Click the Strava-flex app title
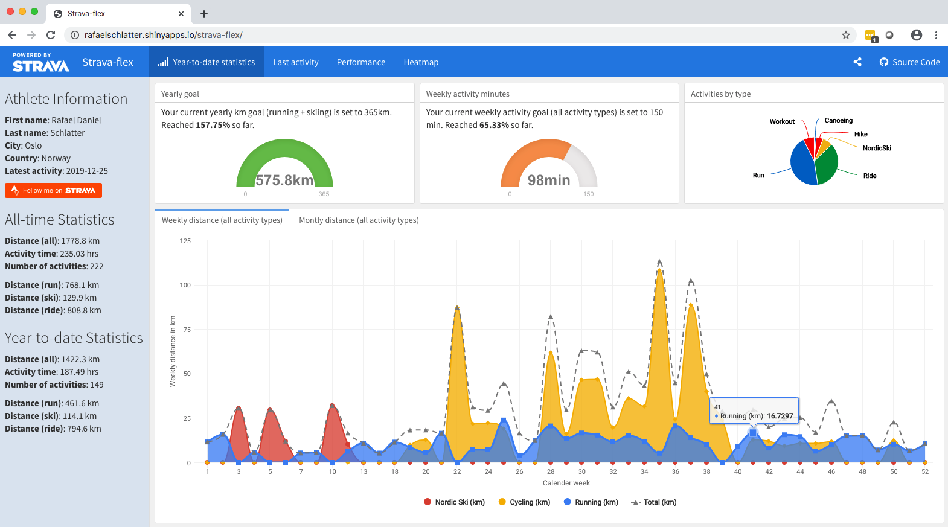Viewport: 948px width, 527px height. click(107, 62)
